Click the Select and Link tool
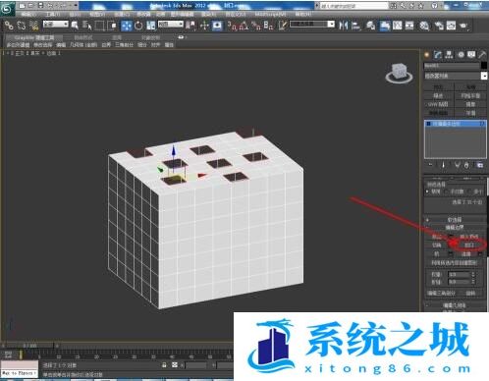 [9, 26]
